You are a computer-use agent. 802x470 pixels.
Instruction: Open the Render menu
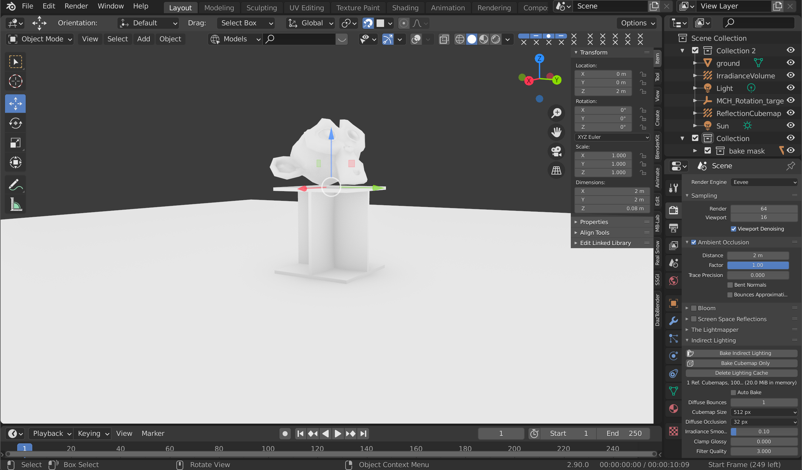point(76,6)
